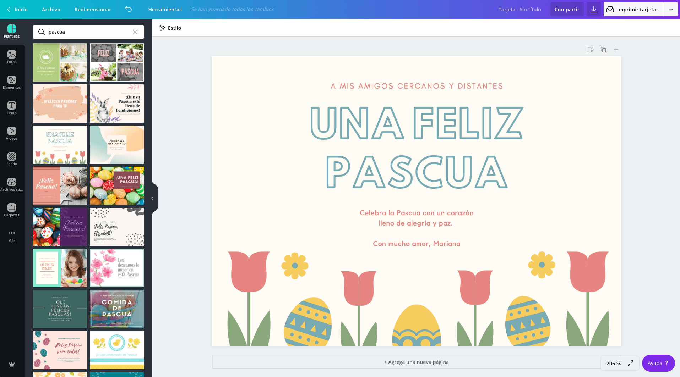Switch to the Estilo tab
Image resolution: width=680 pixels, height=377 pixels.
[x=170, y=28]
